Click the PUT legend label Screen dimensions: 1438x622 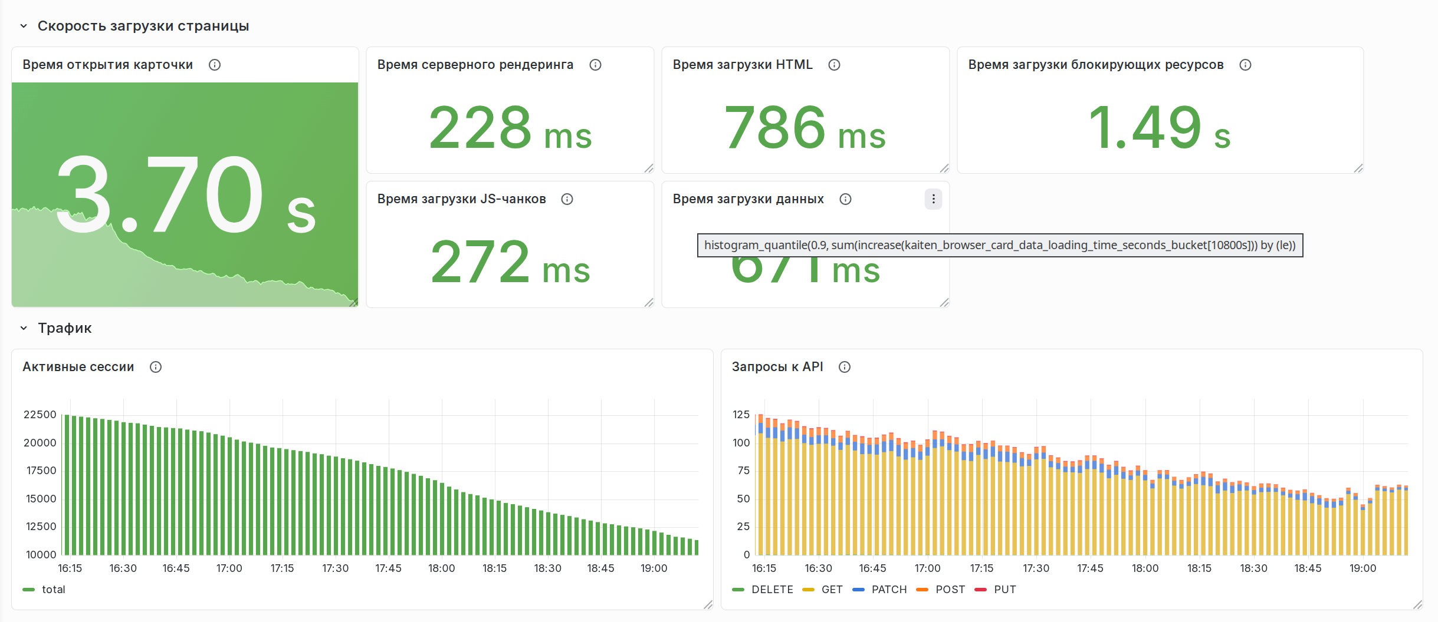tap(1004, 590)
